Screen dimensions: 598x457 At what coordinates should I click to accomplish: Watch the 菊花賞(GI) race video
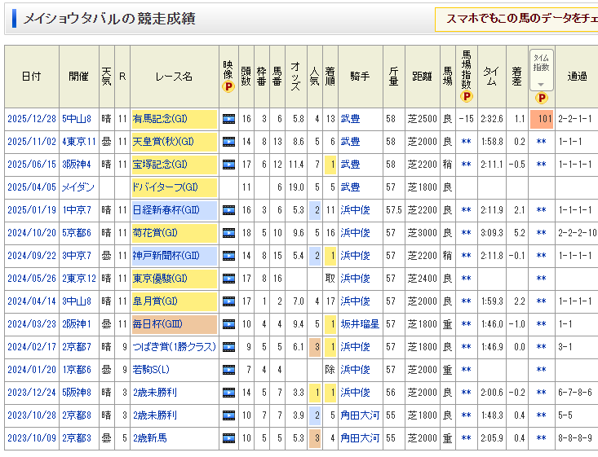(x=228, y=233)
